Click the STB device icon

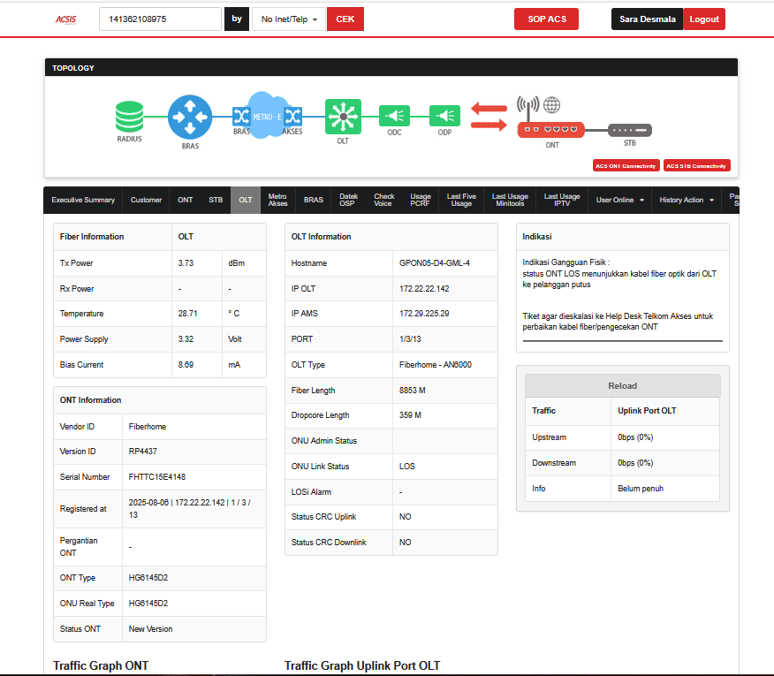(x=630, y=131)
